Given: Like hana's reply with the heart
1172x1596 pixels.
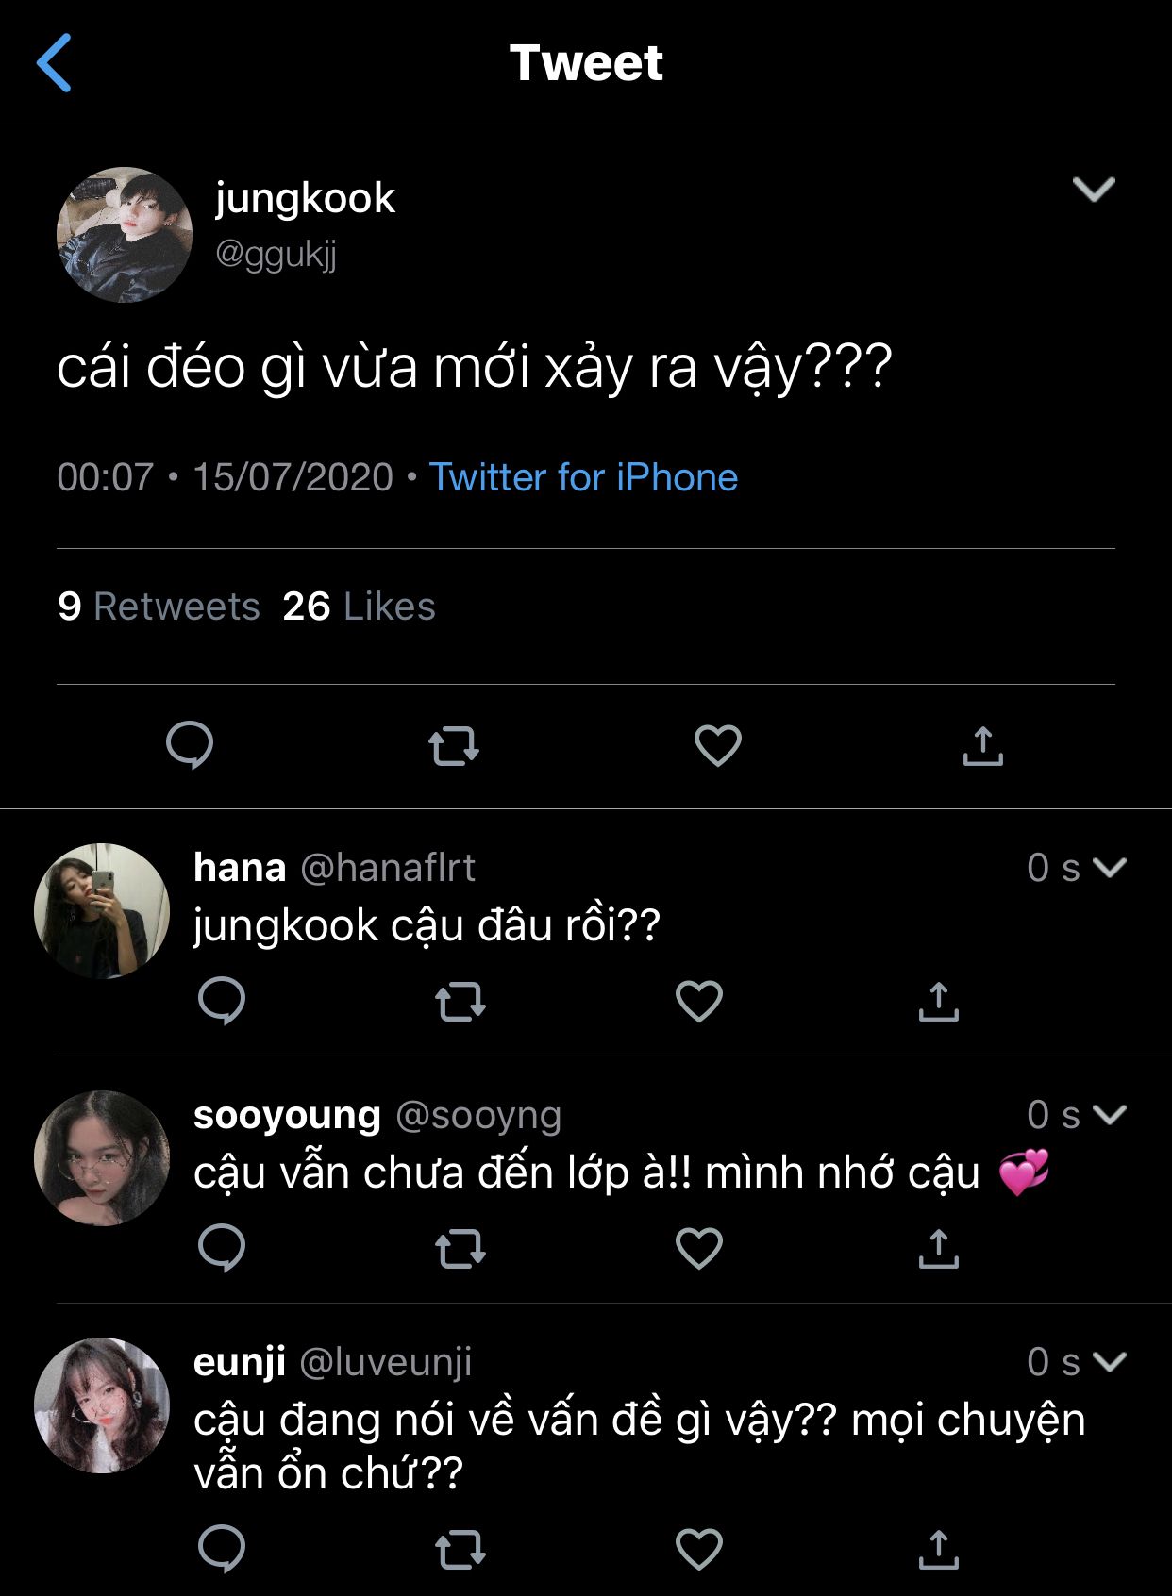Looking at the screenshot, I should 699,1002.
